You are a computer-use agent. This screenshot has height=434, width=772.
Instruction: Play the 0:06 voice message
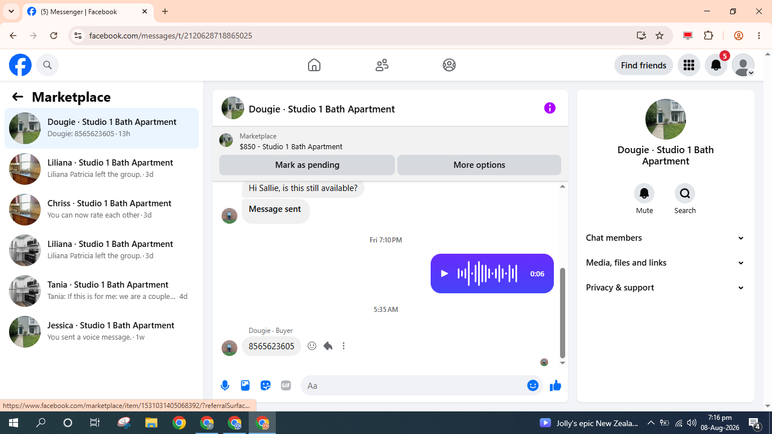(x=444, y=274)
